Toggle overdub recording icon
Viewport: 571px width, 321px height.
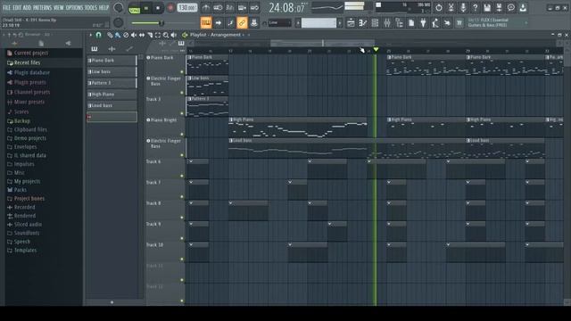click(x=242, y=8)
